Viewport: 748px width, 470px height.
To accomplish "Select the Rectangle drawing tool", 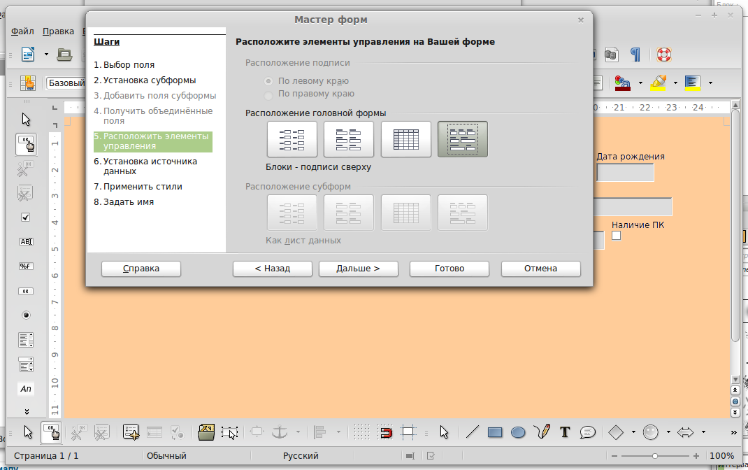I will (495, 432).
